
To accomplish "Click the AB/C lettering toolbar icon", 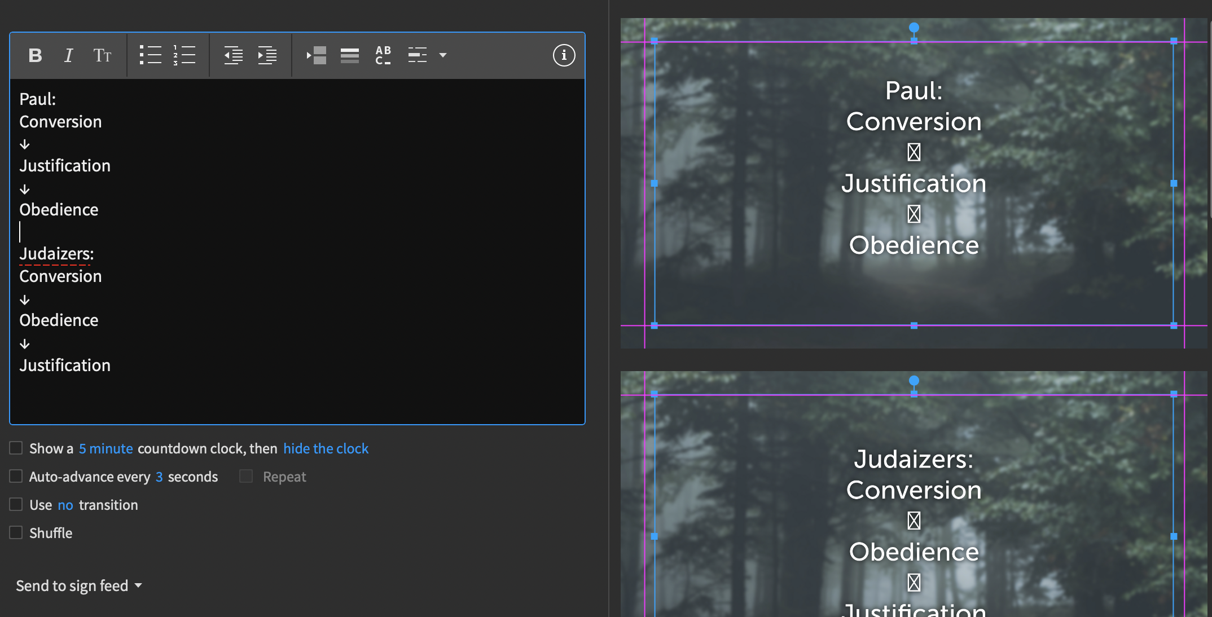I will (x=383, y=55).
